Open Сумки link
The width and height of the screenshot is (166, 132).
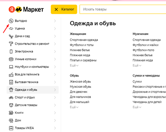137,81
